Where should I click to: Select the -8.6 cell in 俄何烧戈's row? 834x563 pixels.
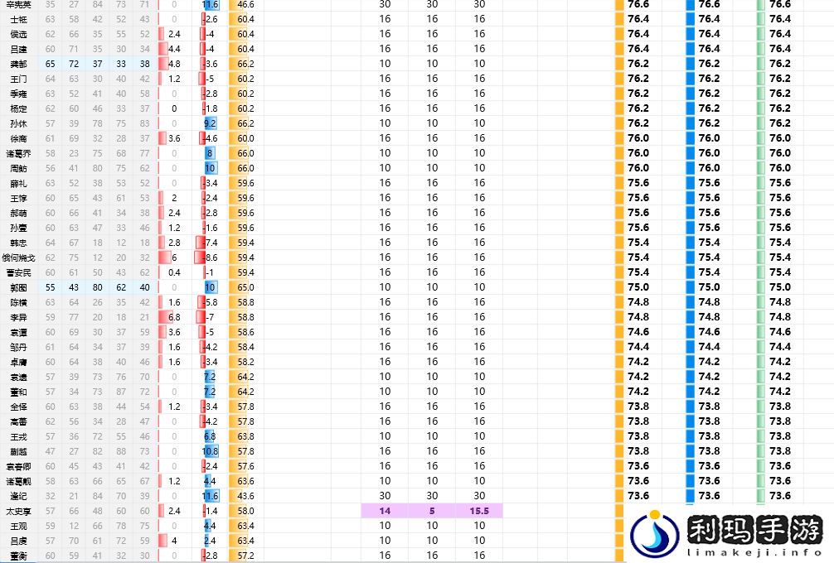[210, 257]
